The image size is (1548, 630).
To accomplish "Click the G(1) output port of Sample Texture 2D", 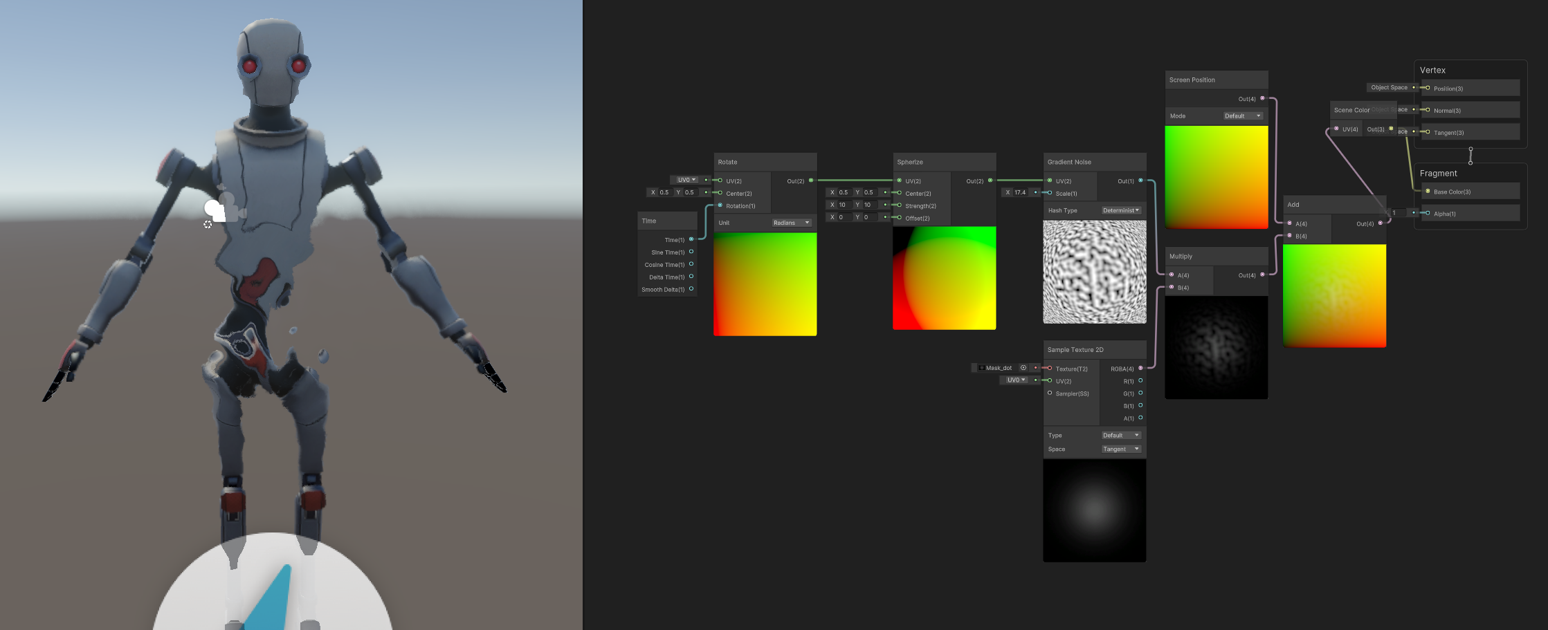I will pos(1140,393).
